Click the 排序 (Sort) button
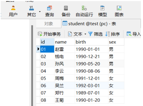This screenshot has height=106, width=143. [x=112, y=34]
